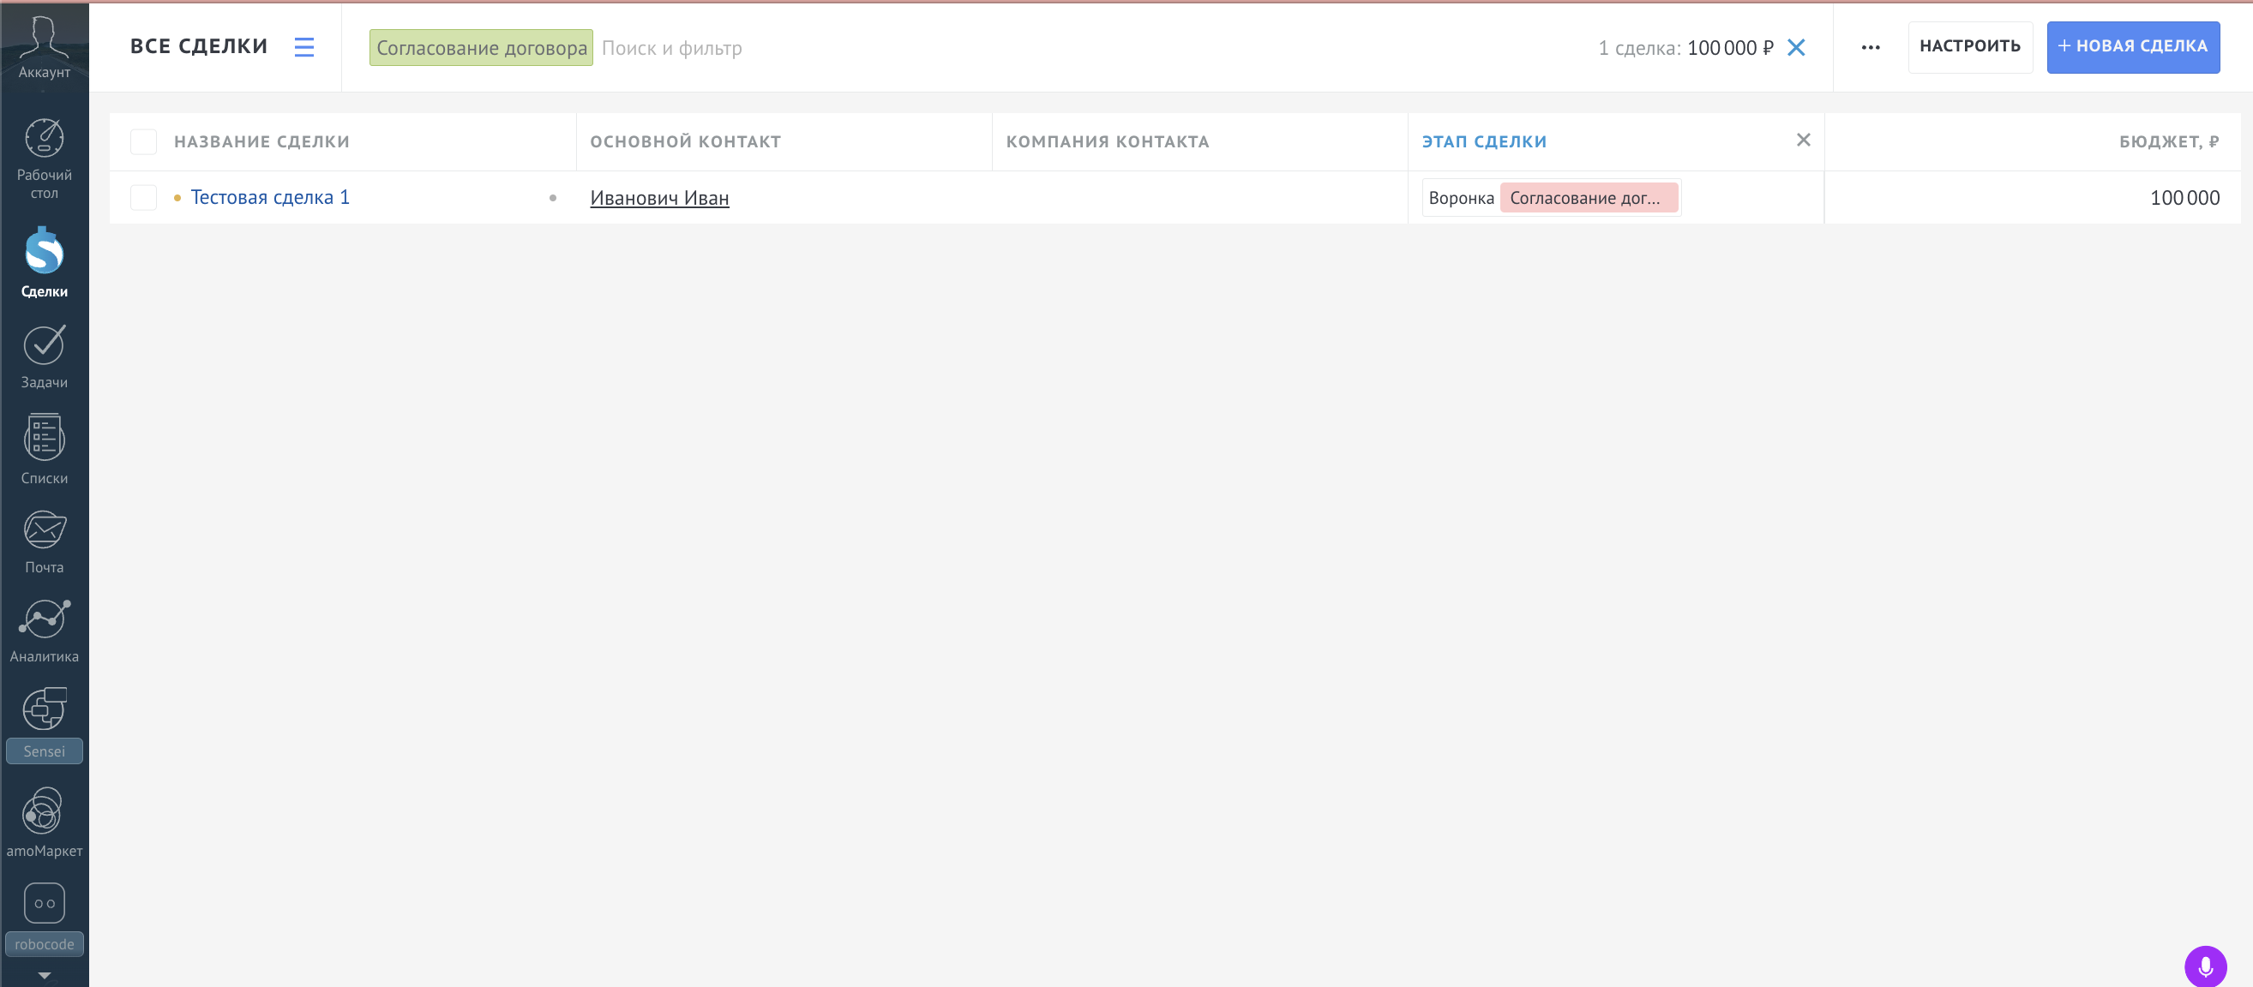Open Рабочий стол dashboard

[44, 159]
